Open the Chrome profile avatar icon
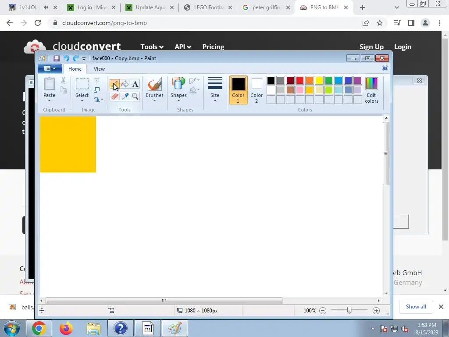Image resolution: width=449 pixels, height=337 pixels. [425, 23]
